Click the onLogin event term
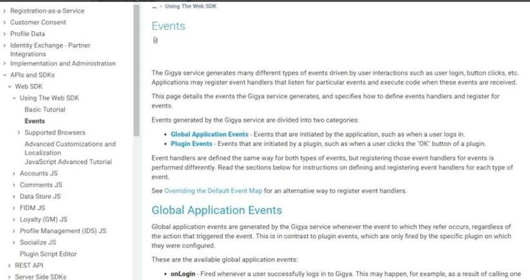Viewport: 530px width, 280px height. (x=183, y=274)
